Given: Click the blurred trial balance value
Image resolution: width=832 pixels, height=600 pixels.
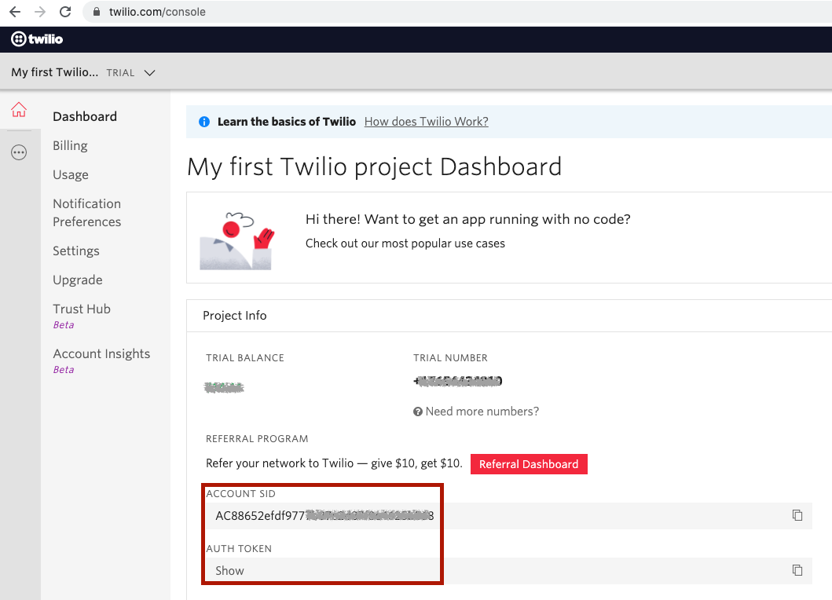Looking at the screenshot, I should (224, 388).
